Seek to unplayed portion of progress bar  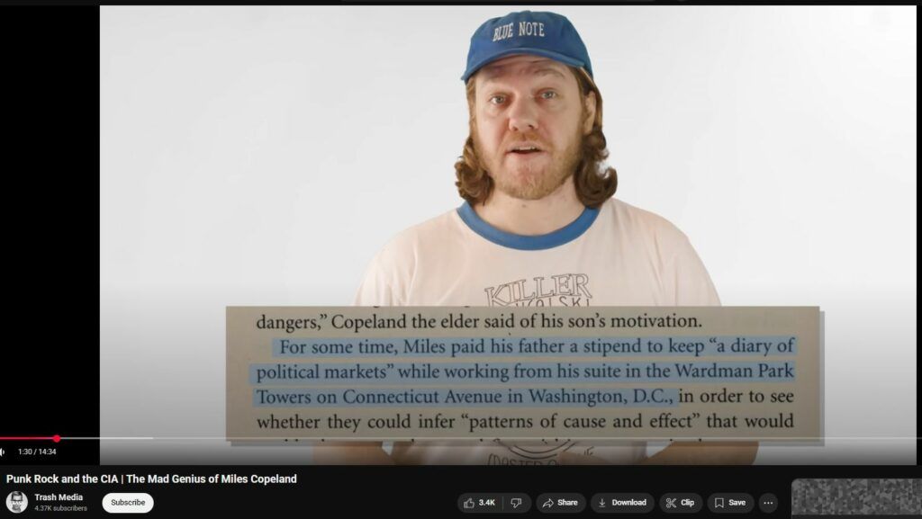click(x=529, y=439)
